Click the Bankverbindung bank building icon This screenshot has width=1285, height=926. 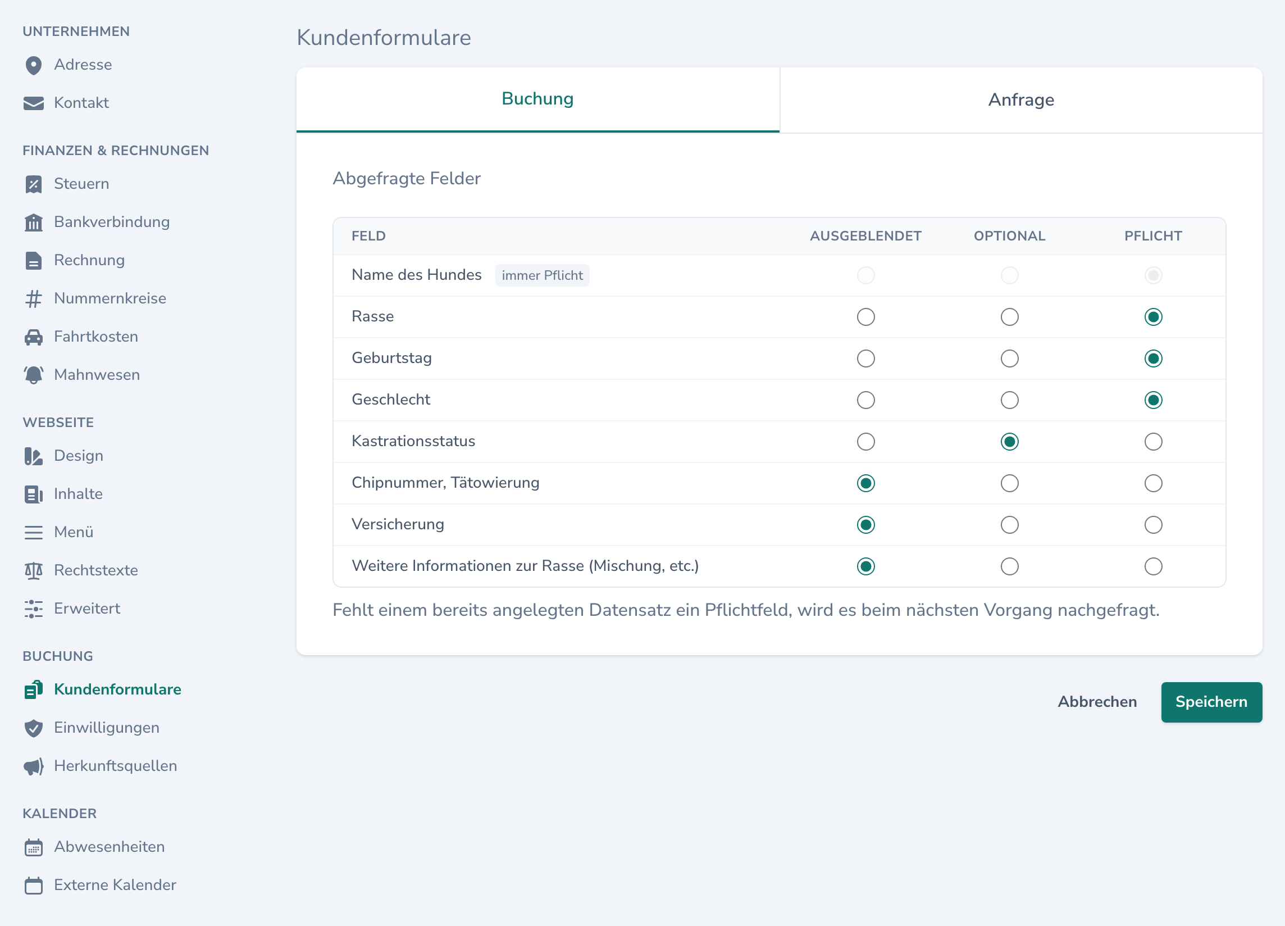click(x=34, y=222)
